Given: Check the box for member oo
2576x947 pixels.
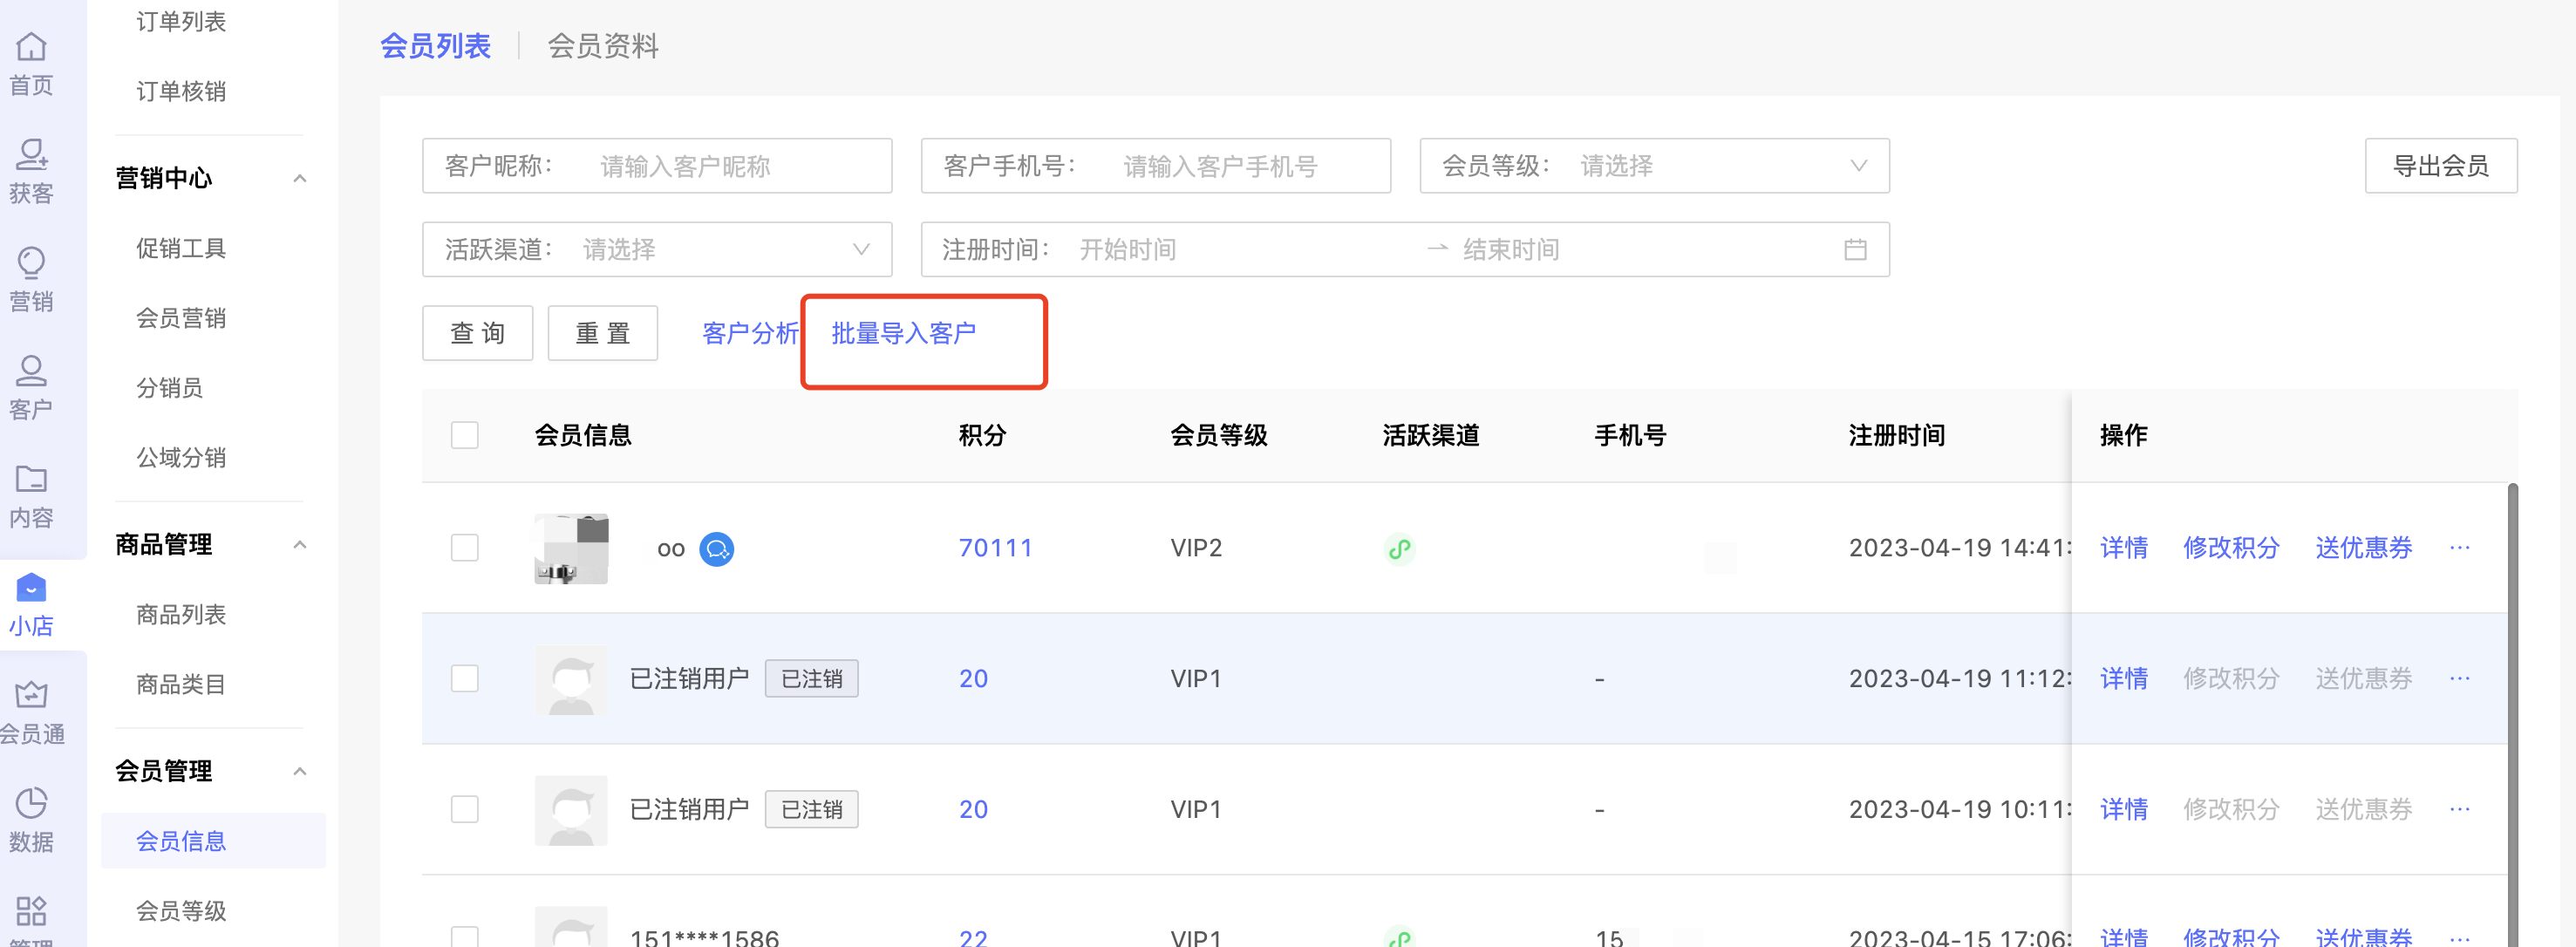Looking at the screenshot, I should 464,548.
